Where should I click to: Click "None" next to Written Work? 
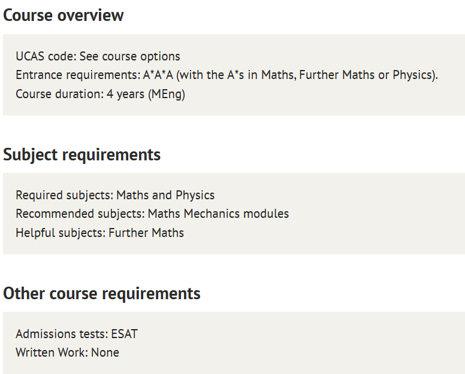[x=105, y=352]
